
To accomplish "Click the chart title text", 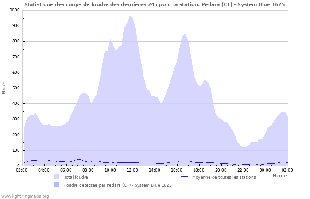I will [x=155, y=4].
